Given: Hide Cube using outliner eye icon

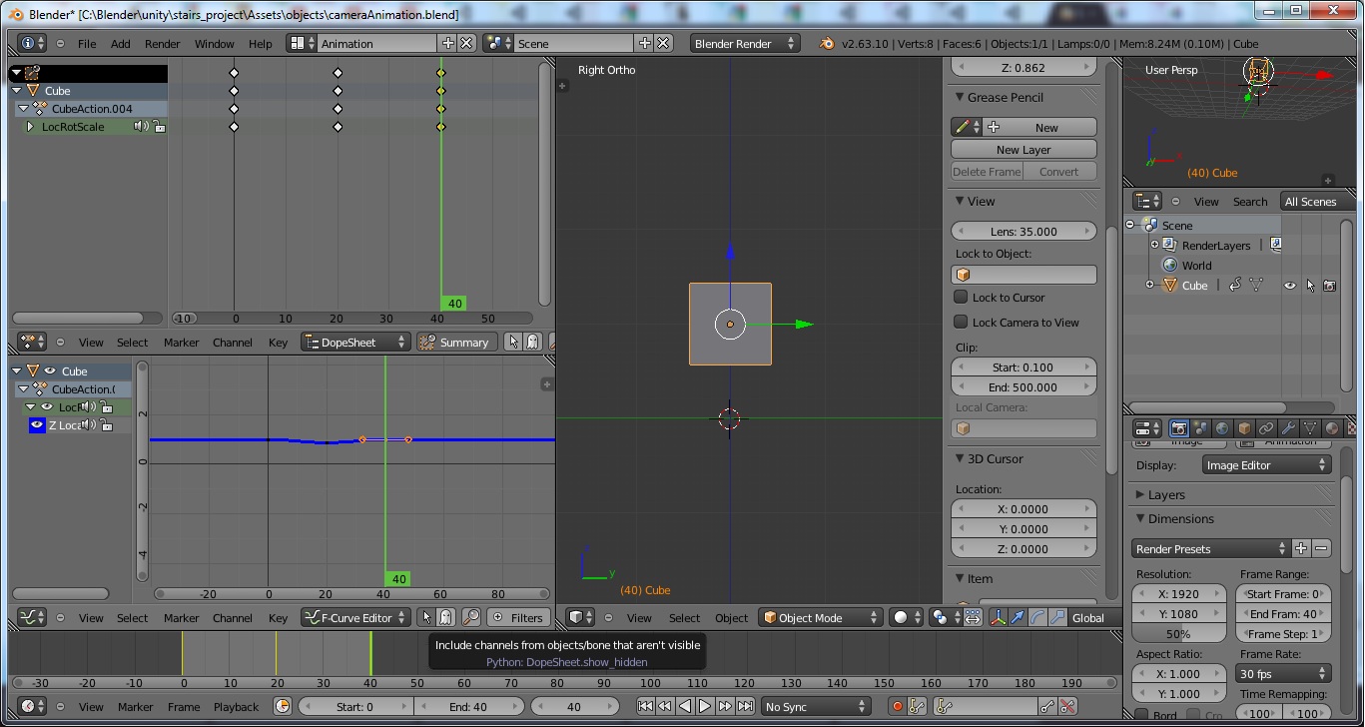Looking at the screenshot, I should tap(1289, 286).
